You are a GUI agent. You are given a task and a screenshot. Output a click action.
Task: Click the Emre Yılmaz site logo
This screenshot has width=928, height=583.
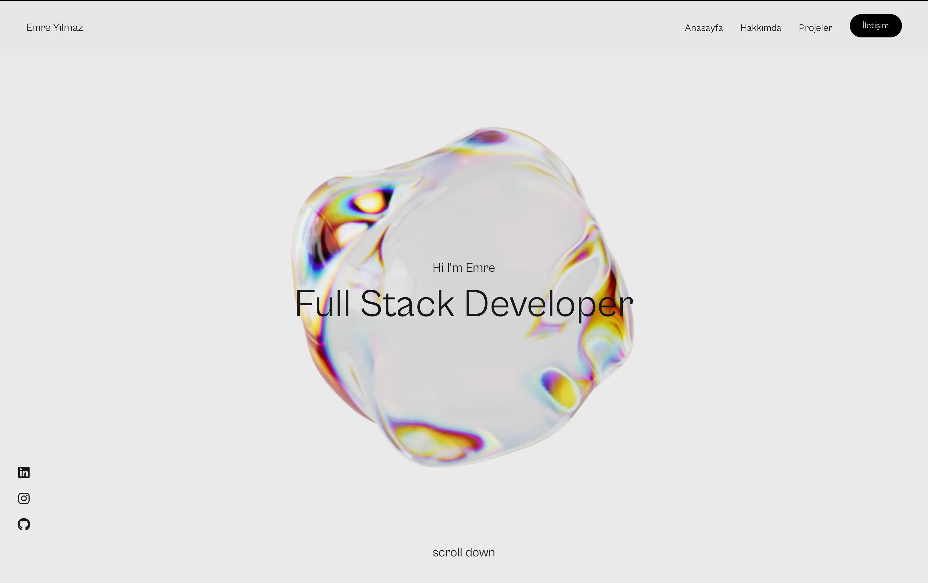click(x=54, y=27)
